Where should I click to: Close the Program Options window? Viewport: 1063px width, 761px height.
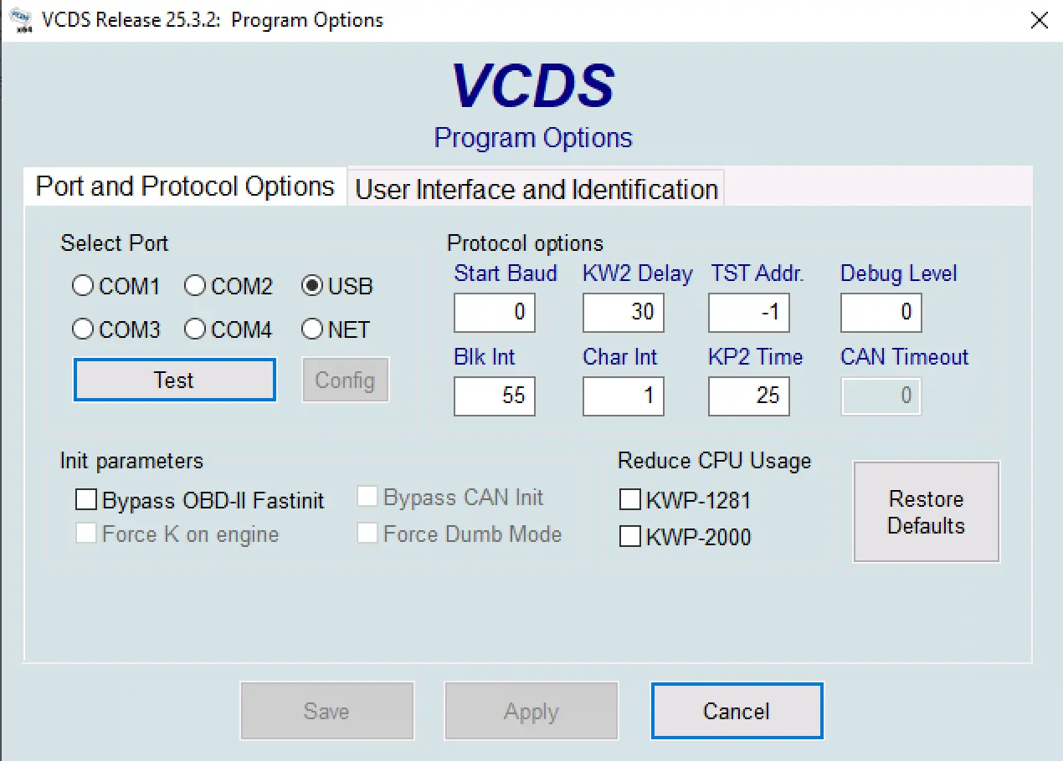point(1038,20)
